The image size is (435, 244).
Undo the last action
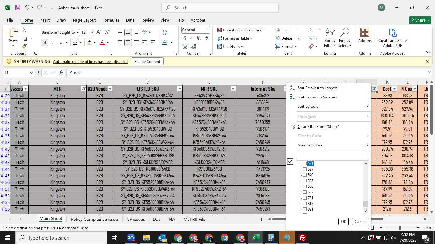(x=27, y=8)
